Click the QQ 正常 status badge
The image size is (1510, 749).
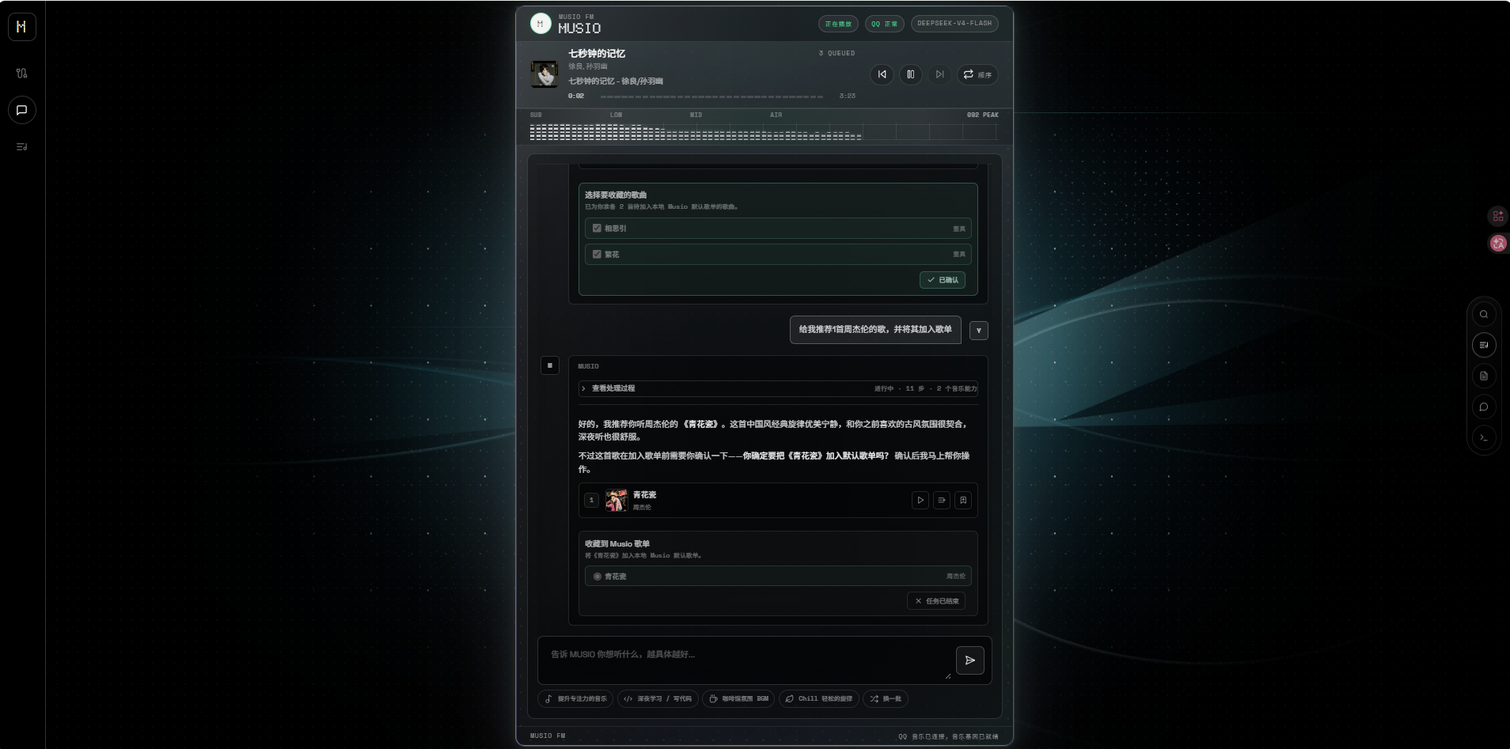tap(884, 24)
